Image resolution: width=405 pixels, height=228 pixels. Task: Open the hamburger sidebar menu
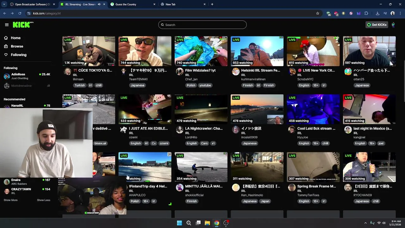pos(7,25)
